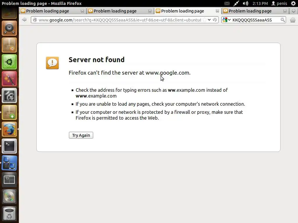Close the third browser tab
This screenshot has width=298, height=223.
[x=217, y=11]
